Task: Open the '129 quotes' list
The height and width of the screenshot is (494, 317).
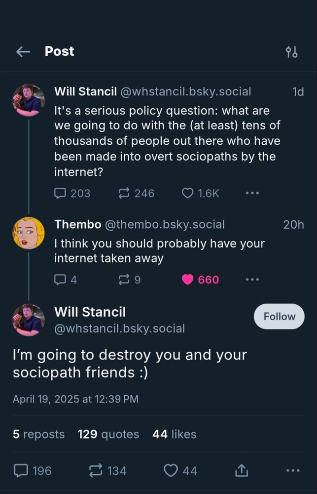Action: click(x=108, y=434)
